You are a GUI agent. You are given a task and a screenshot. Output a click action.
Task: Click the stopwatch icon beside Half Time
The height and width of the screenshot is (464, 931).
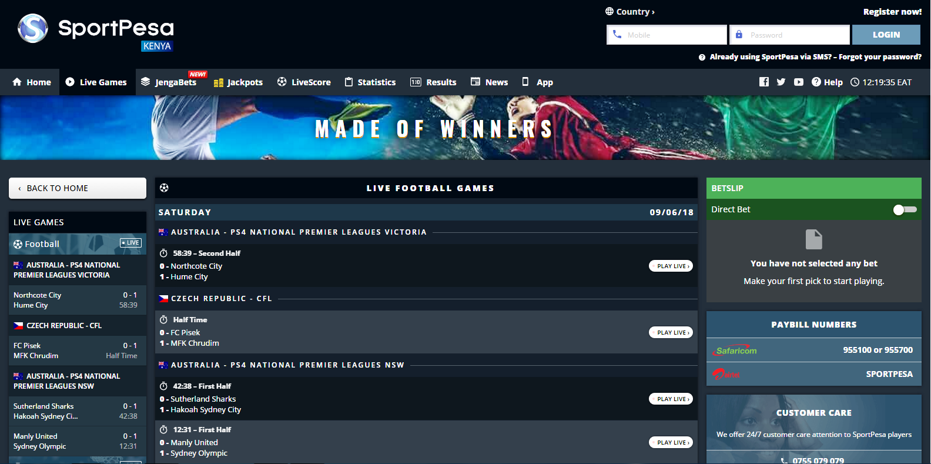tap(164, 319)
